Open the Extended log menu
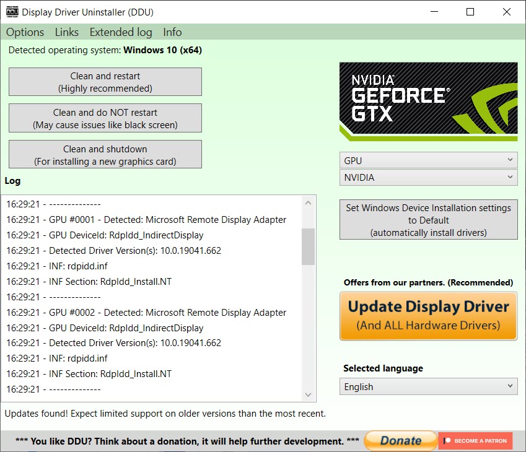 pos(120,32)
